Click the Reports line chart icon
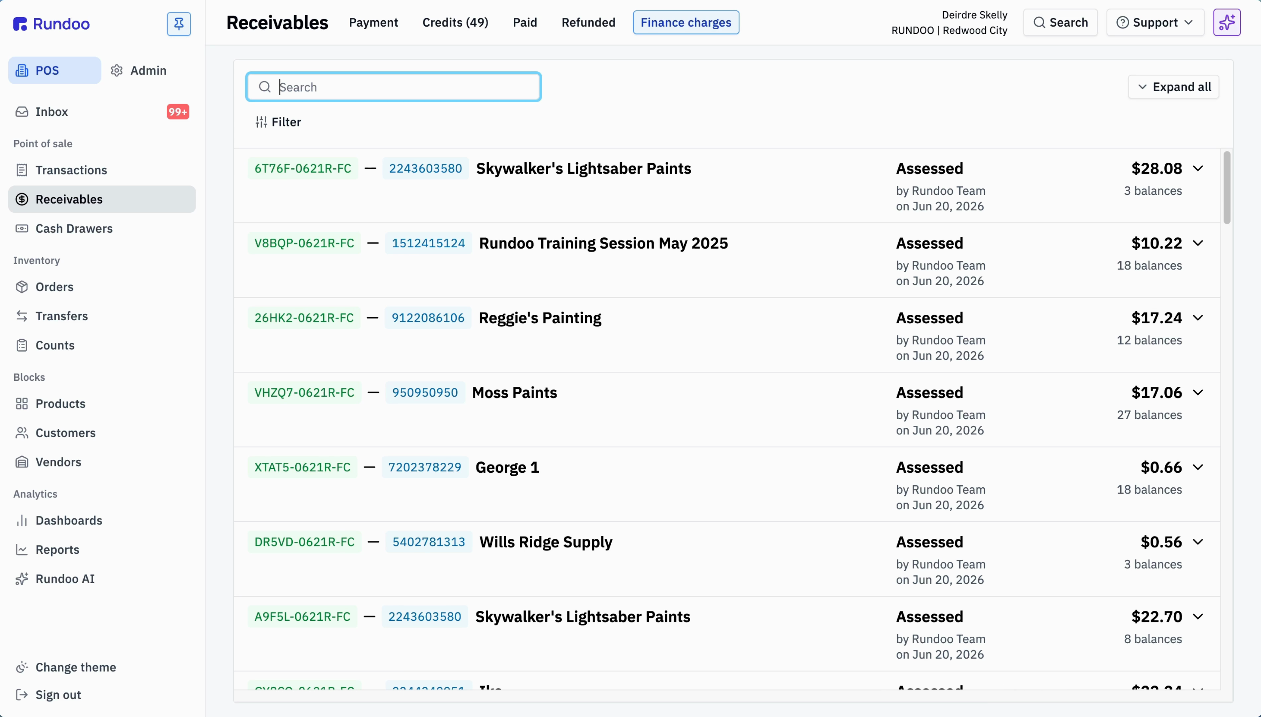 click(22, 550)
